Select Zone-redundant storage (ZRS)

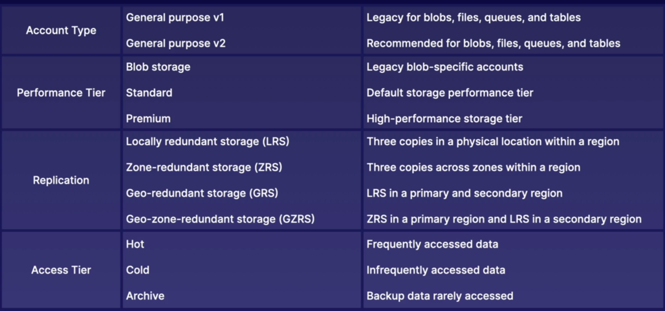(x=204, y=167)
